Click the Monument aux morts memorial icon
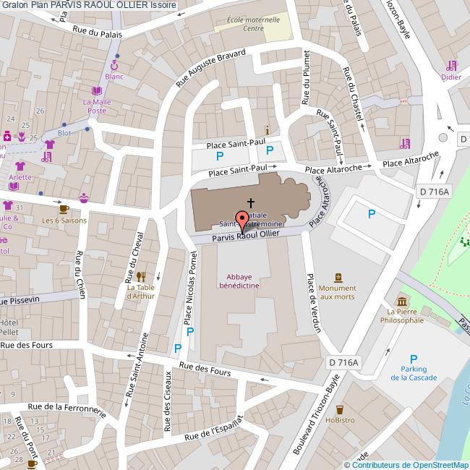Screen dimensions: 470x470 click(338, 278)
